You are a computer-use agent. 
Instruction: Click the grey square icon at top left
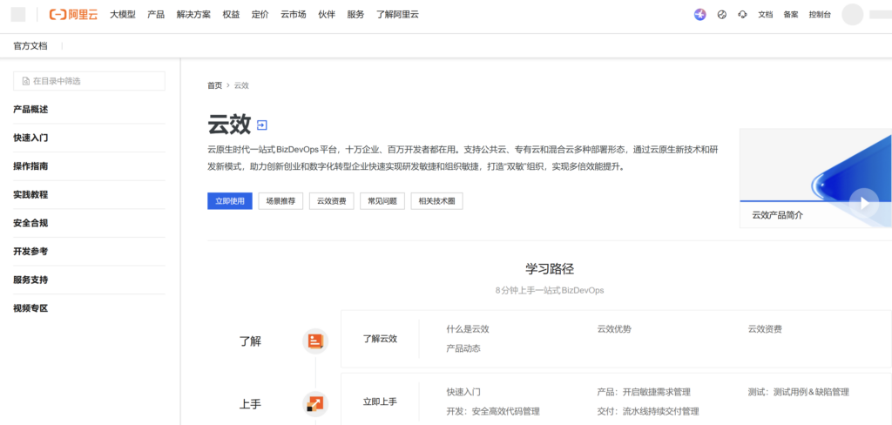pyautogui.click(x=18, y=15)
